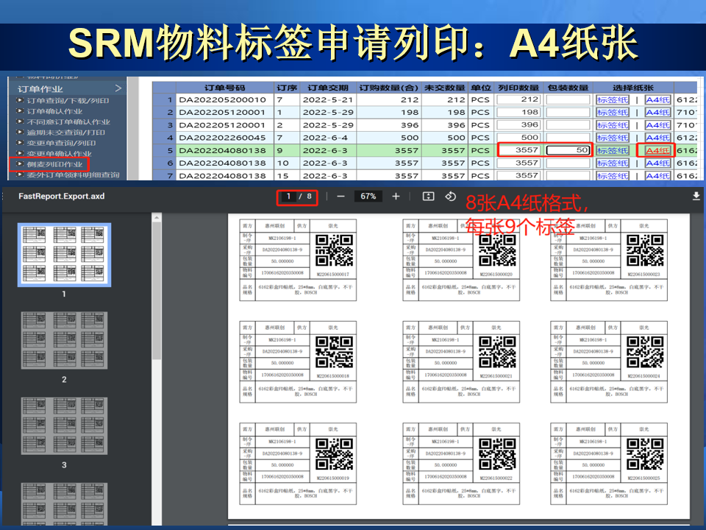The height and width of the screenshot is (530, 706).
Task: Click the fit-to-page icon in the PDF toolbar
Action: click(428, 197)
